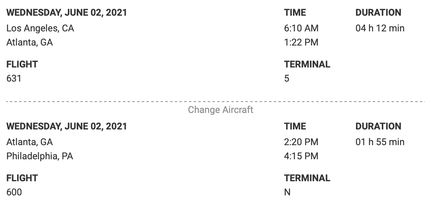Click the 01 h 55 min duration
This screenshot has width=425, height=204.
pyautogui.click(x=380, y=142)
